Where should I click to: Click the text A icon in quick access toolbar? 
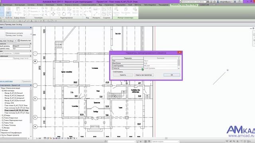click(x=31, y=21)
